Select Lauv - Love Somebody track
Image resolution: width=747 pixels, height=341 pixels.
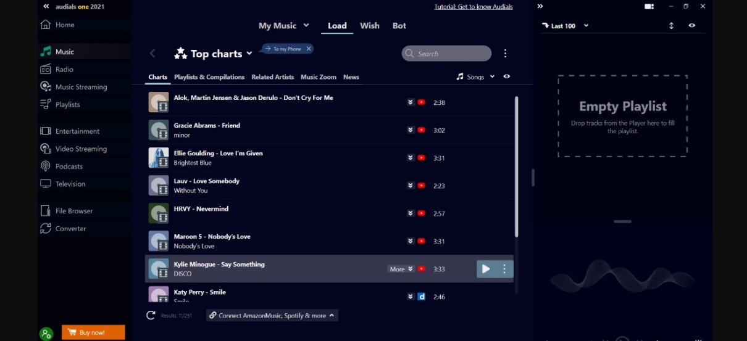click(x=330, y=186)
